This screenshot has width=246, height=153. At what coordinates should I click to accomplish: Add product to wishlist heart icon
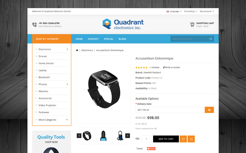coord(183,139)
